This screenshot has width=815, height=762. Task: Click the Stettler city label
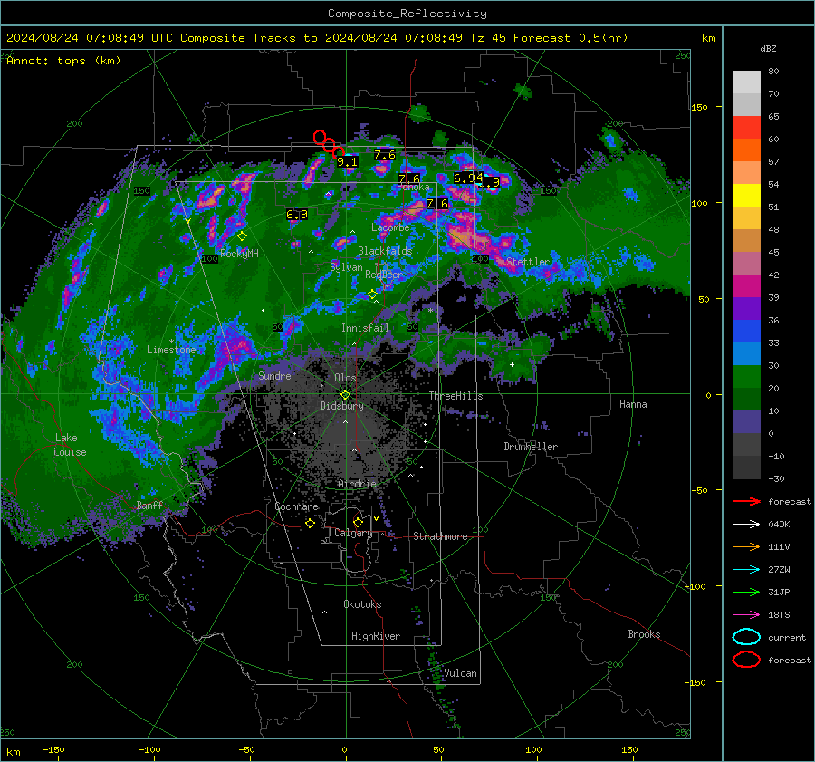point(528,262)
